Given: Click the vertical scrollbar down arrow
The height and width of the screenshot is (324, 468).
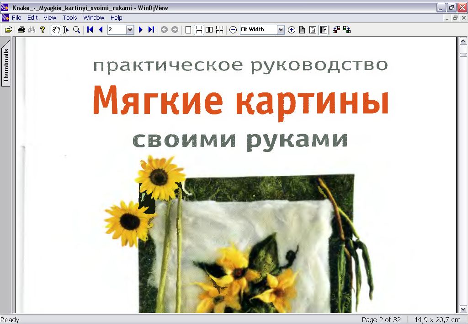Looking at the screenshot, I should coord(463,309).
